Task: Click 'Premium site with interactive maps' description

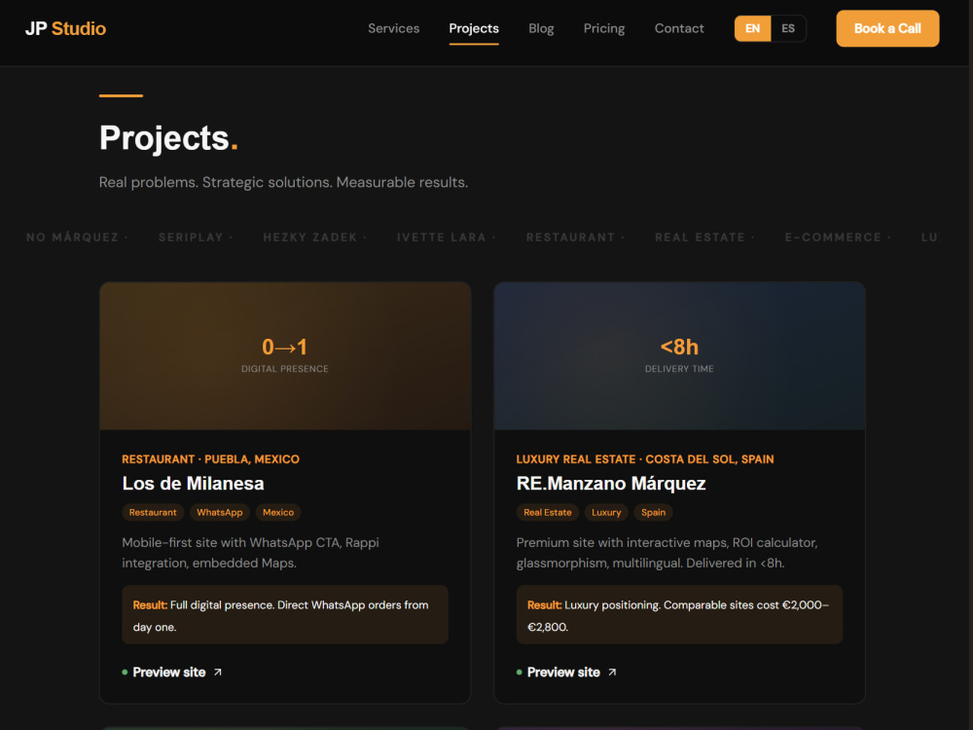Action: click(x=667, y=553)
